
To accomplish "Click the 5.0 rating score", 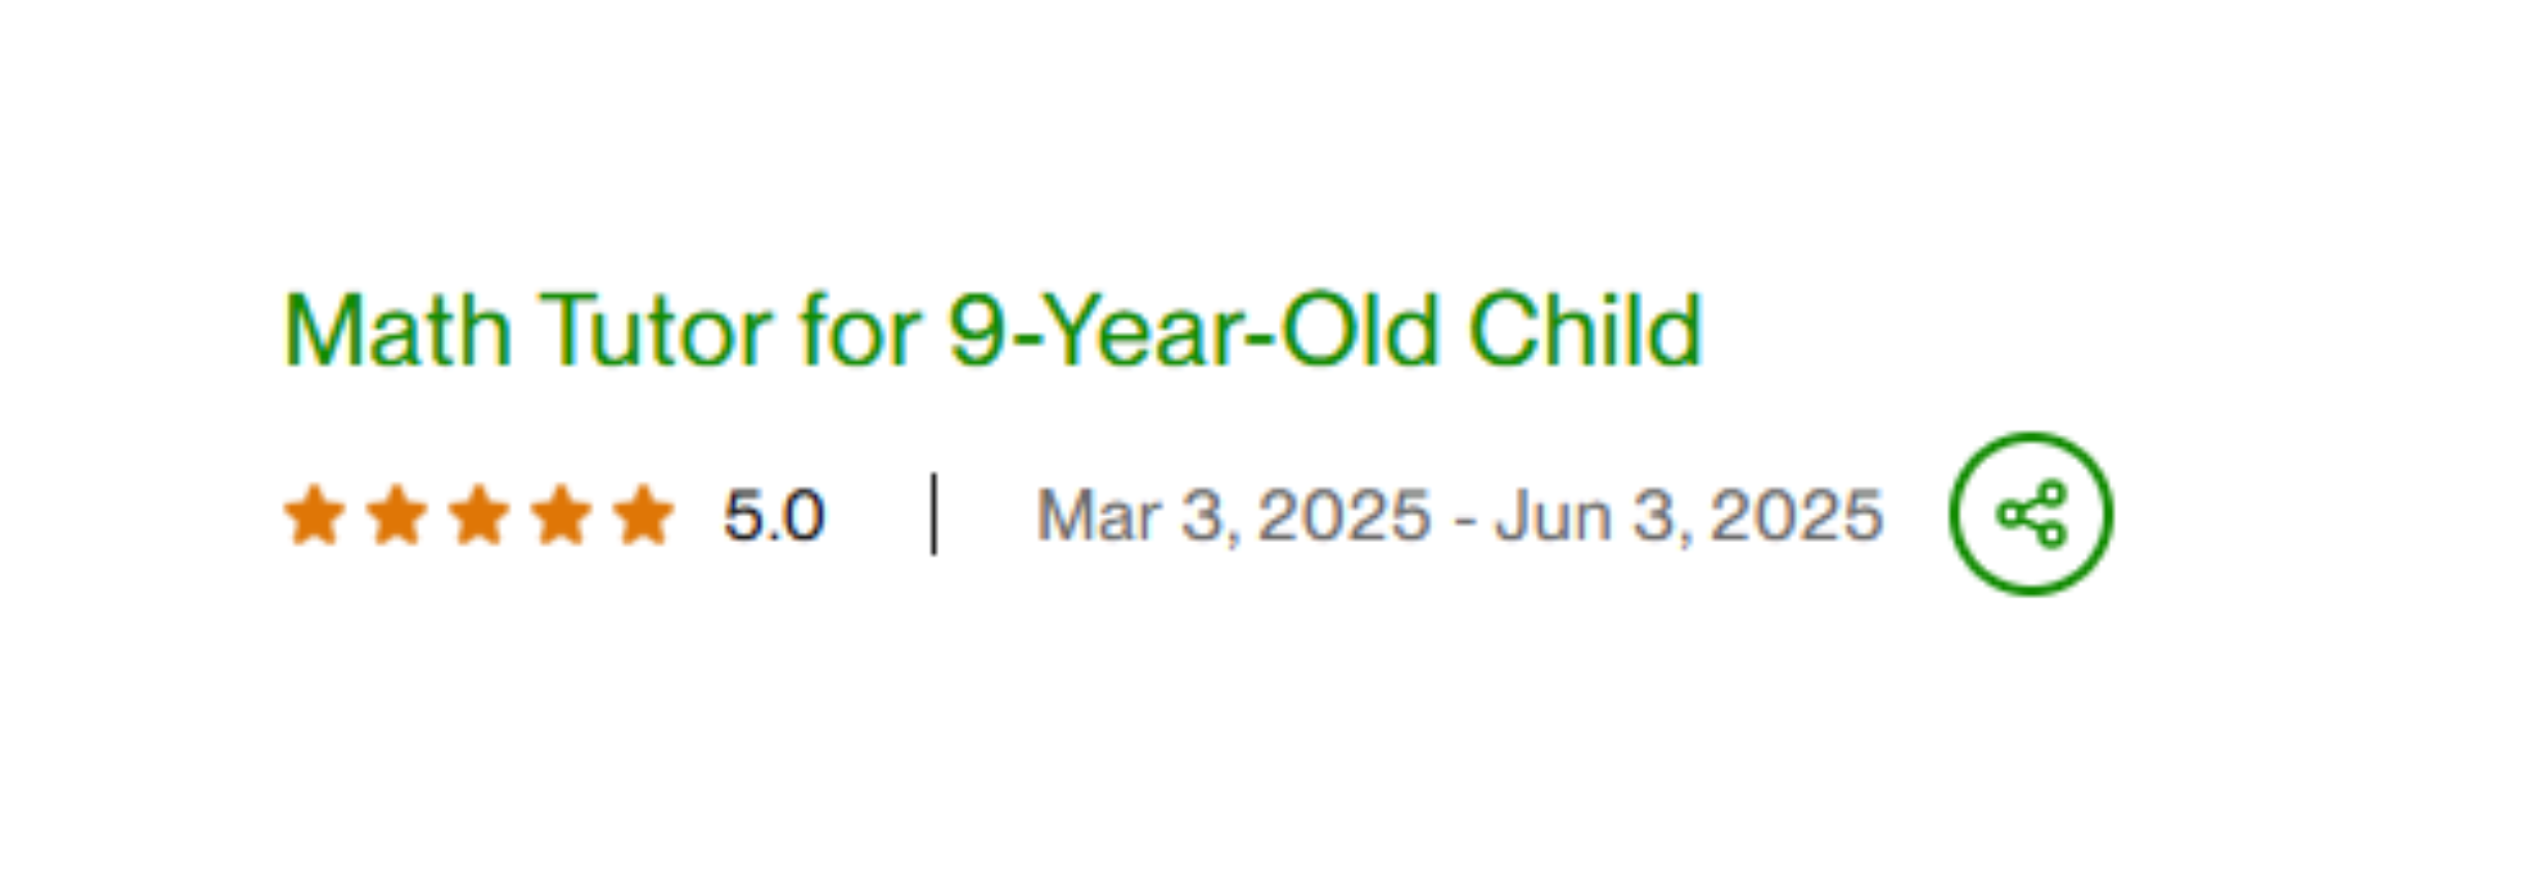I will (x=773, y=515).
